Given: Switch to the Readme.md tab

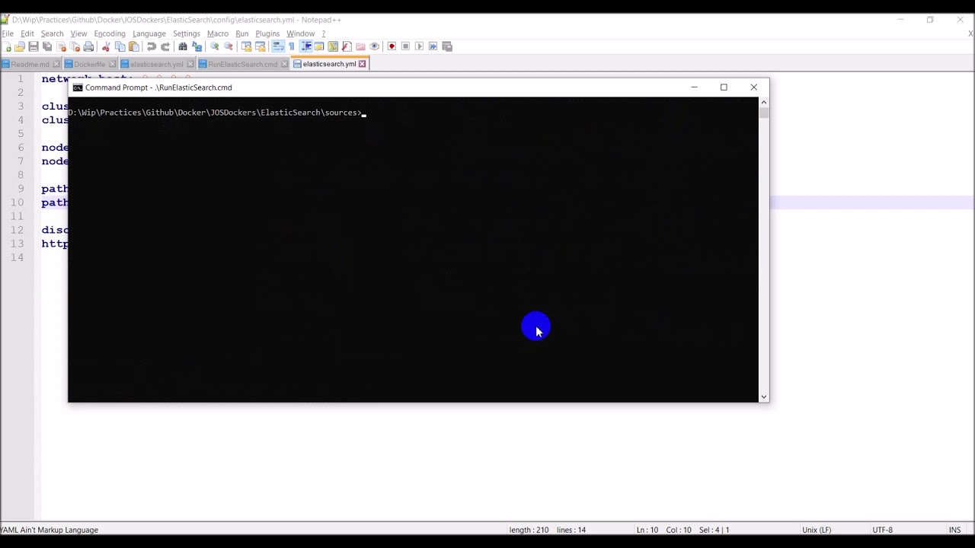Looking at the screenshot, I should (x=29, y=64).
